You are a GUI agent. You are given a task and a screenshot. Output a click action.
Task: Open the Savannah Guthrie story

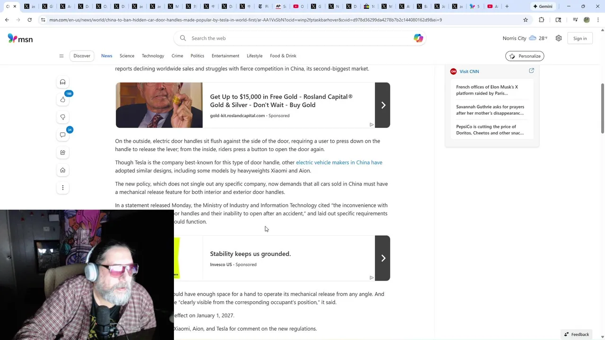pyautogui.click(x=490, y=110)
